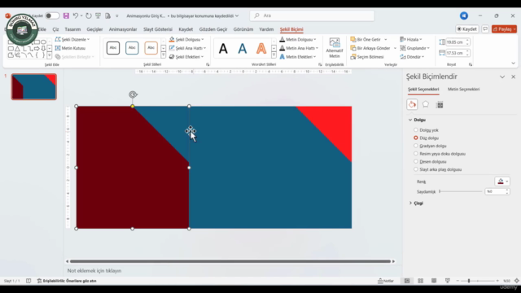Select Resim veya doku dolgusu option
This screenshot has width=521, height=293.
click(416, 154)
